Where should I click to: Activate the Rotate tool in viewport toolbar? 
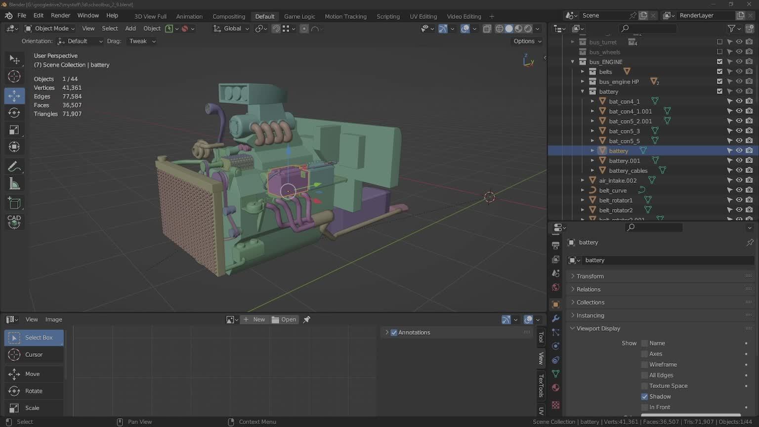14,113
